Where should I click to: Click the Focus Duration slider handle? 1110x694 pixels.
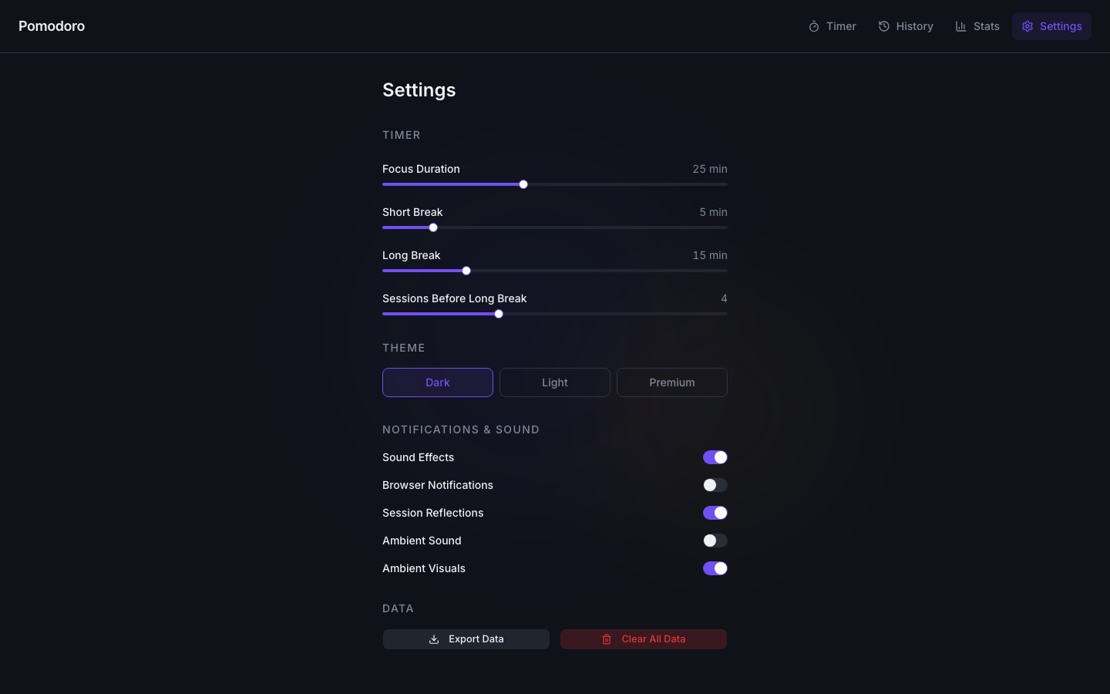[x=523, y=184]
